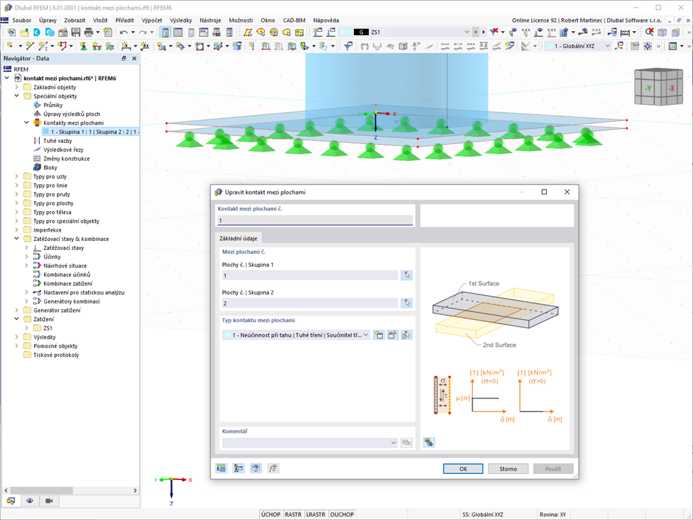The height and width of the screenshot is (520, 693).
Task: Toggle ÚCHOP snap in status bar
Action: pos(271,515)
